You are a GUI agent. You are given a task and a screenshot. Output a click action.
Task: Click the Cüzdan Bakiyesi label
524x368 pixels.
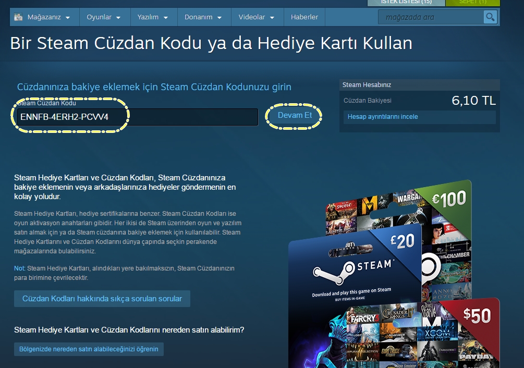pyautogui.click(x=367, y=101)
